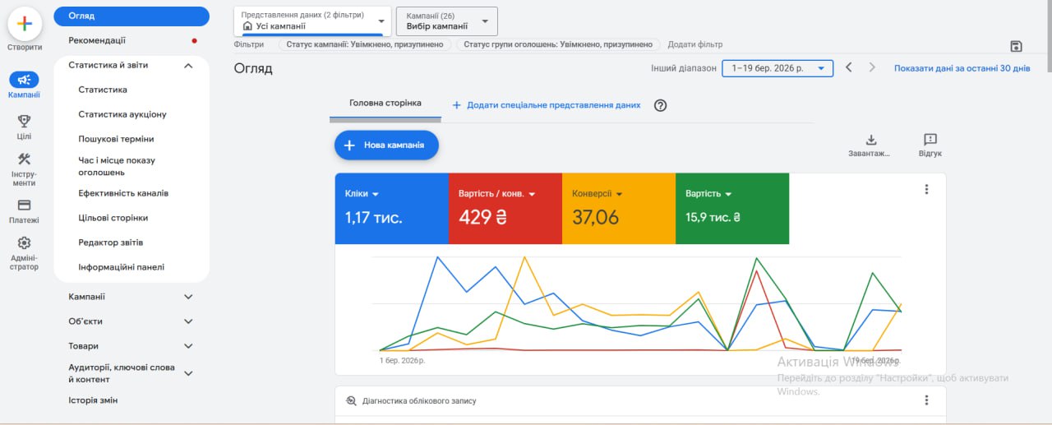Screen dimensions: 1052x425
Task: Click Статус групи оголошень filter chip
Action: [558, 44]
